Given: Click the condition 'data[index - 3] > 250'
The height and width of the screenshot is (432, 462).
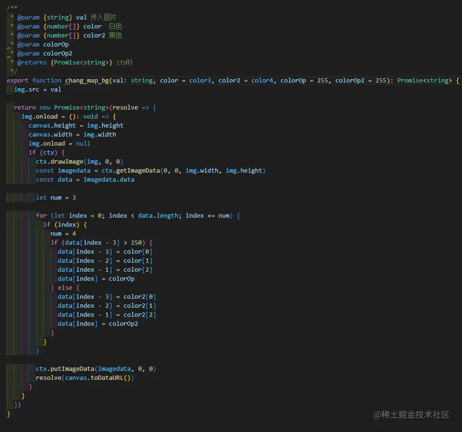Looking at the screenshot, I should tap(103, 243).
